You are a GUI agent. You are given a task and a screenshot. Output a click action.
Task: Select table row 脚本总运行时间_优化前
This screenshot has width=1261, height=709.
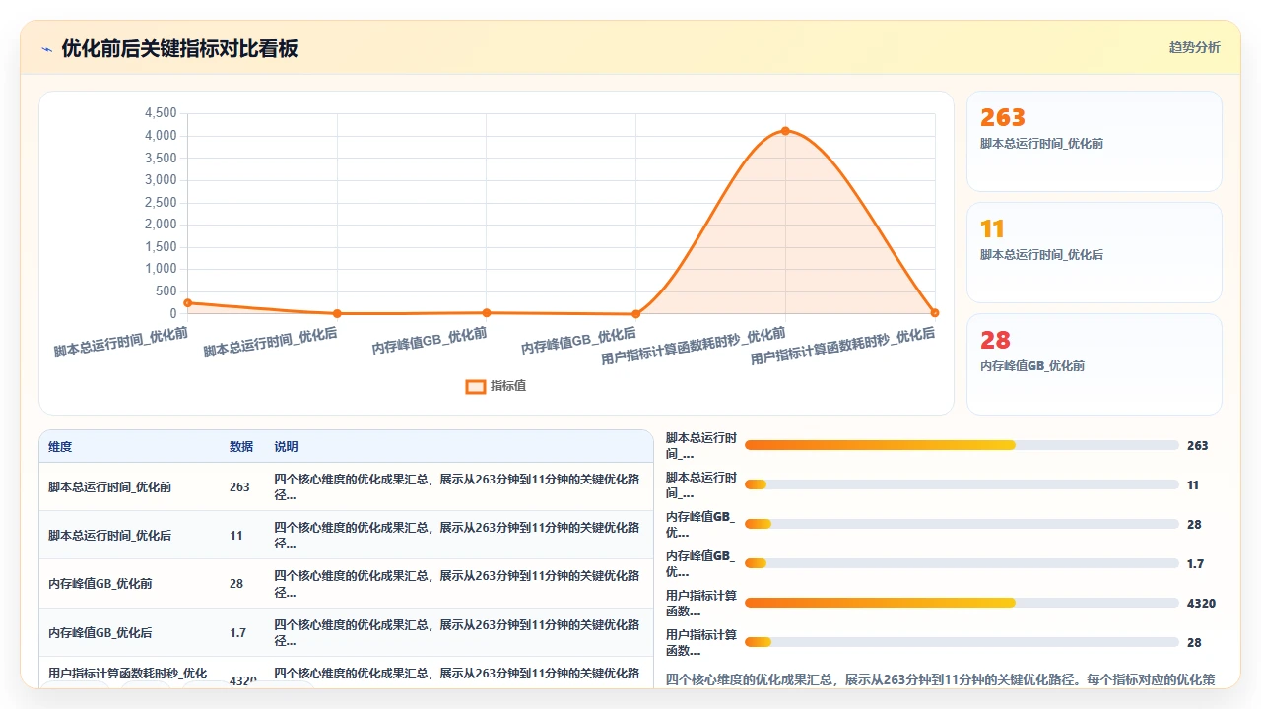(x=346, y=486)
